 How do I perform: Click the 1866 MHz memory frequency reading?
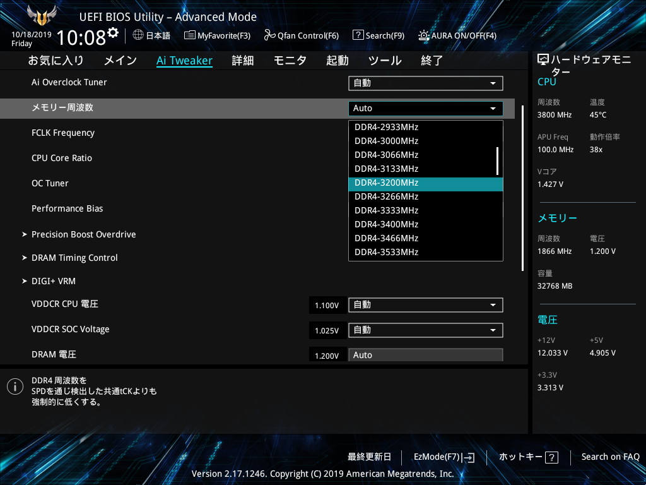555,251
